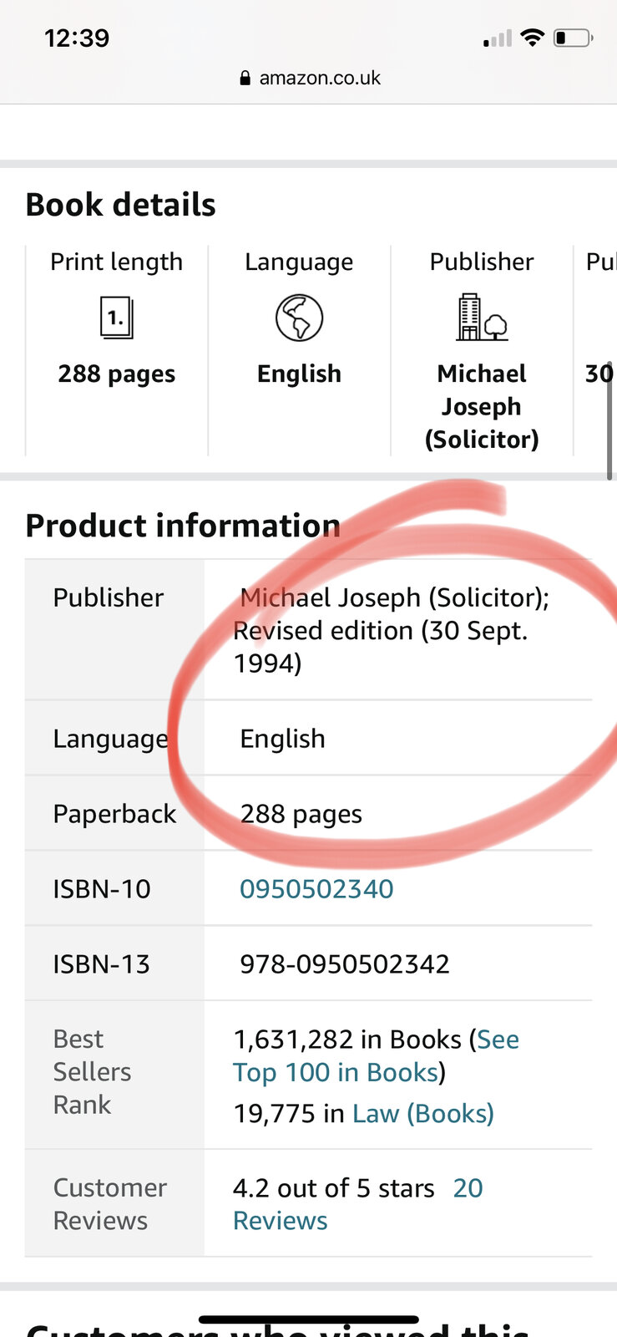
Task: Tap the Wi-Fi status icon
Action: (x=532, y=38)
